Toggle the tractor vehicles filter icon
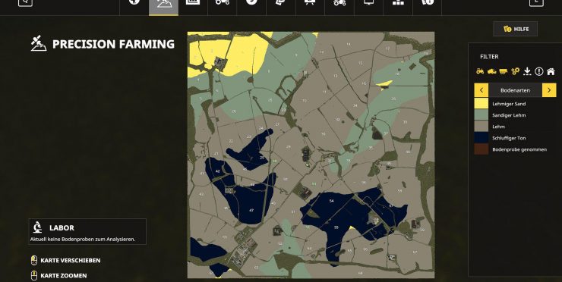Image resolution: width=562 pixels, height=282 pixels. pyautogui.click(x=480, y=71)
